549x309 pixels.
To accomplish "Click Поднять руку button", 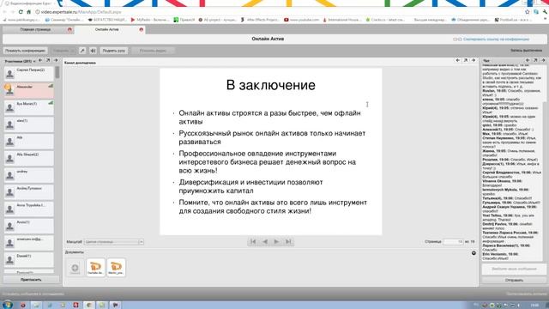I will 114,51.
